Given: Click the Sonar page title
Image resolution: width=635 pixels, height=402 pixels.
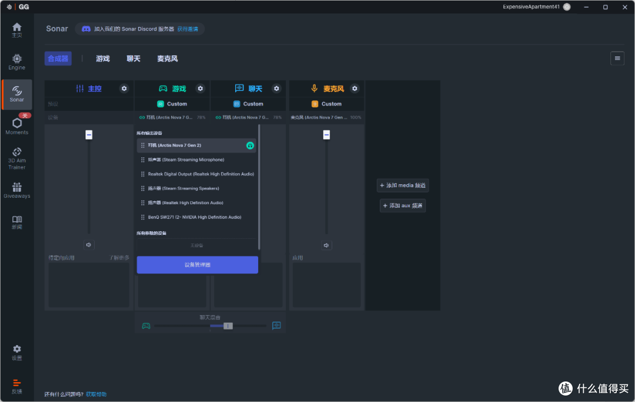Looking at the screenshot, I should pyautogui.click(x=56, y=29).
